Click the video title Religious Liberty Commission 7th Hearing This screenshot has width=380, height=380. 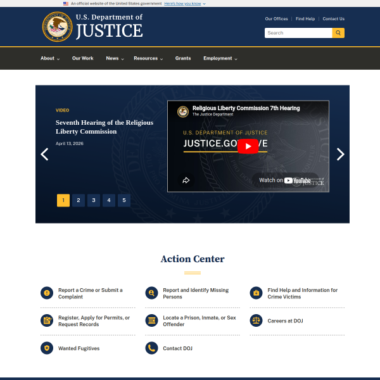[x=246, y=108]
